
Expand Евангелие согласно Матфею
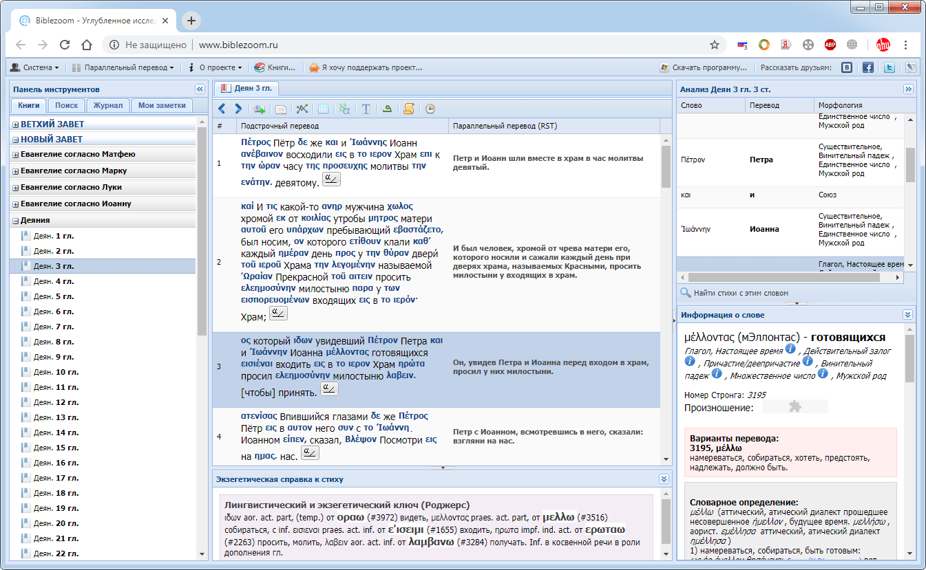16,155
